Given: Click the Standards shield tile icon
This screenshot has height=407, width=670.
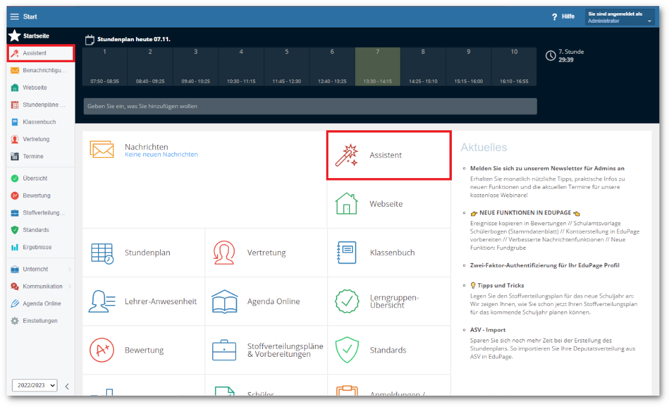Looking at the screenshot, I should pos(347,350).
